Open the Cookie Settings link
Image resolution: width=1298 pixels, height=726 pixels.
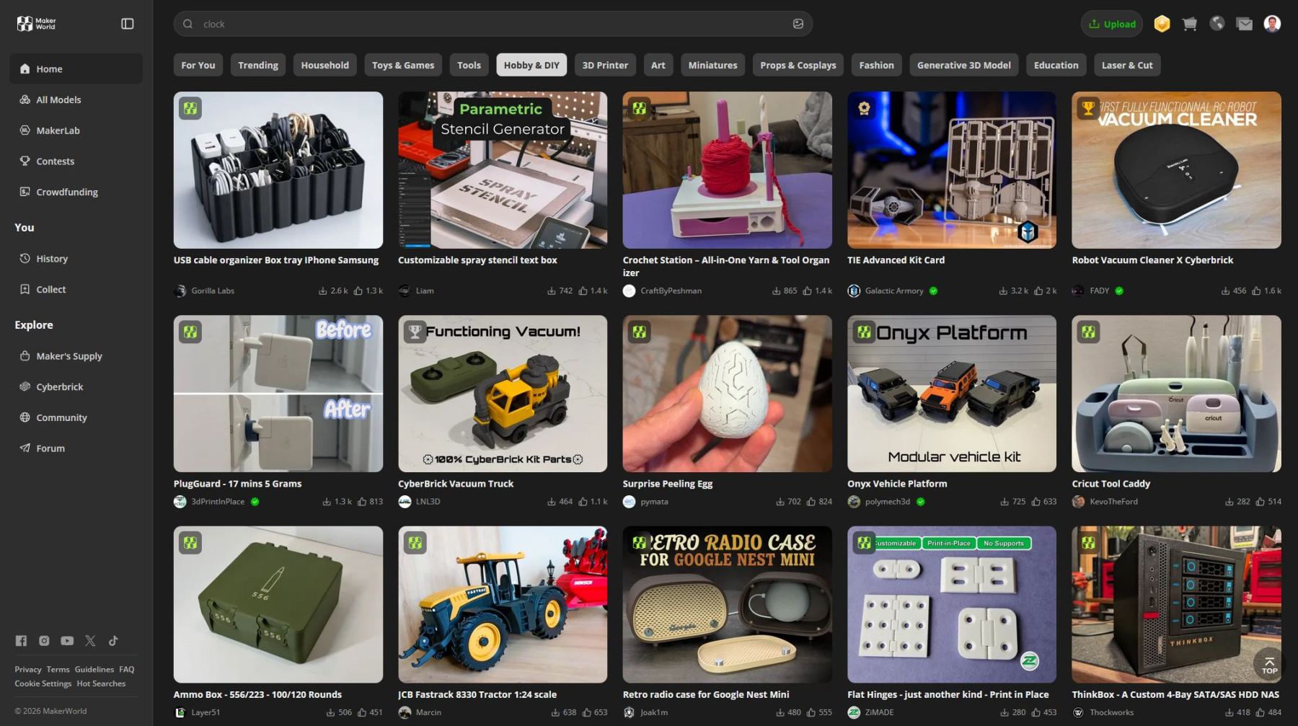coord(43,683)
